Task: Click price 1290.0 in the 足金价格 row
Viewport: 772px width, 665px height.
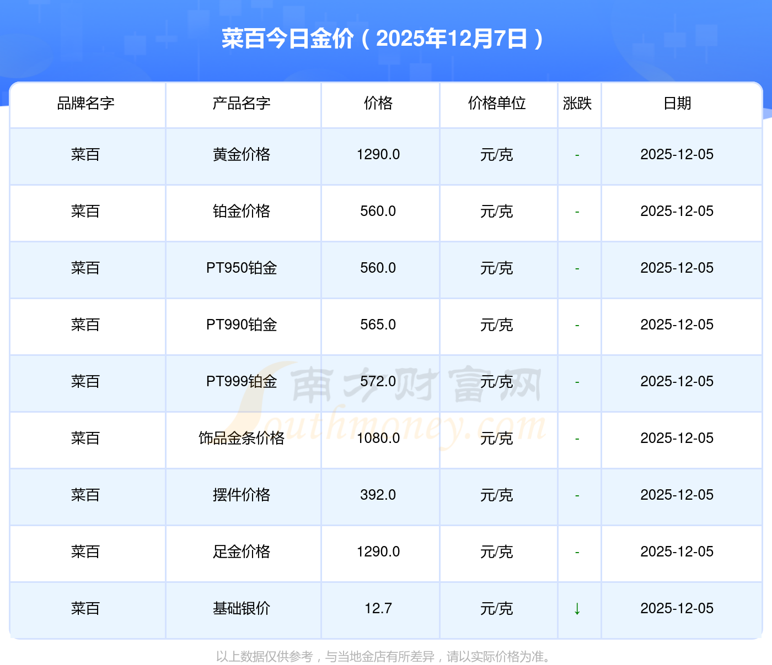Action: coord(378,552)
